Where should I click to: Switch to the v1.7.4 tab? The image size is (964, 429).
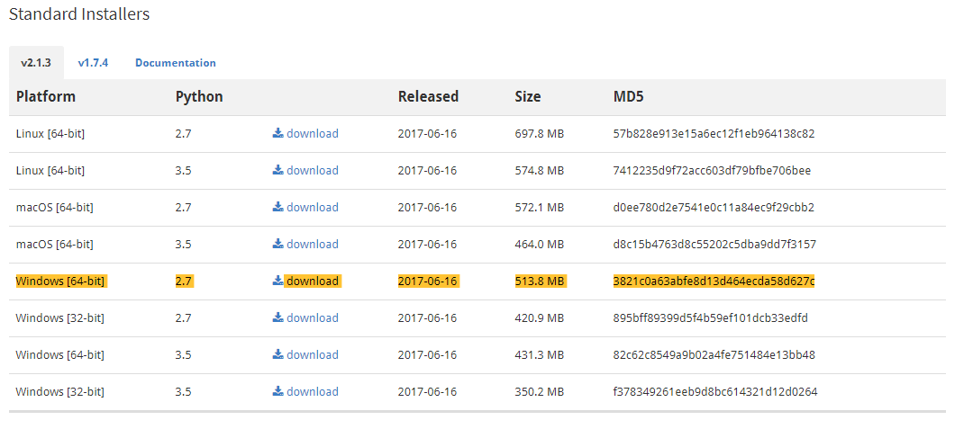click(x=93, y=63)
